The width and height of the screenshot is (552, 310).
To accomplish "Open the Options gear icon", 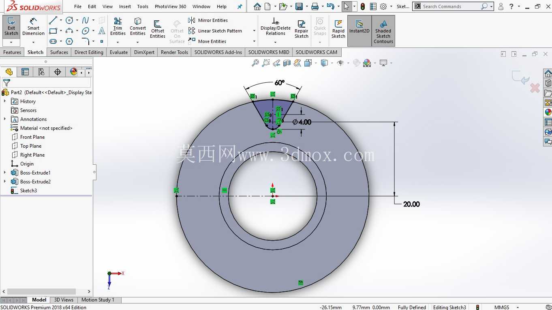I will click(383, 6).
